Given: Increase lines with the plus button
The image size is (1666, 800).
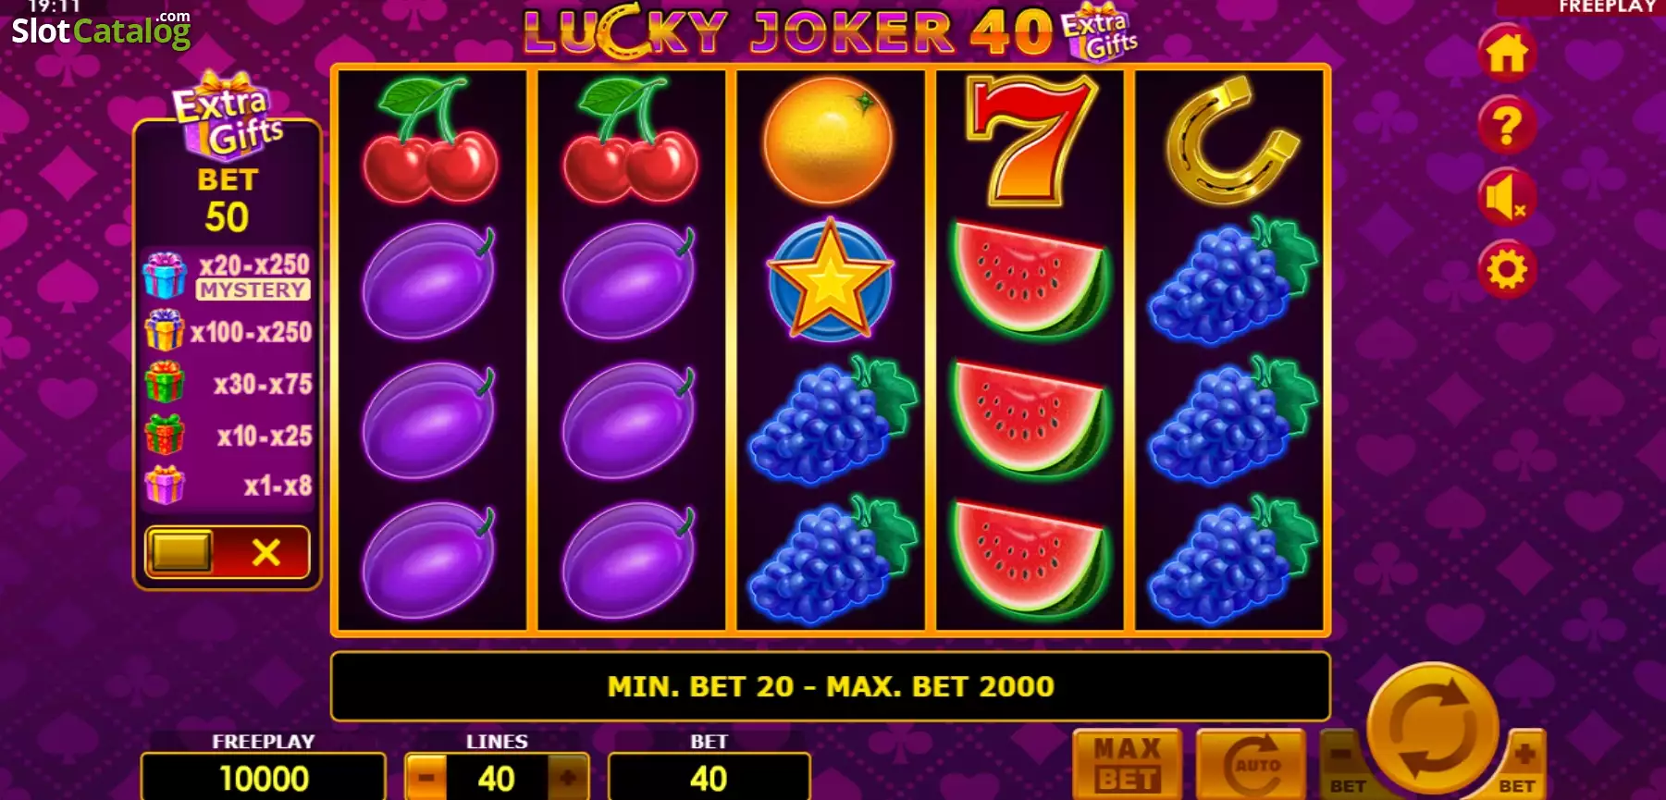Looking at the screenshot, I should [x=567, y=778].
